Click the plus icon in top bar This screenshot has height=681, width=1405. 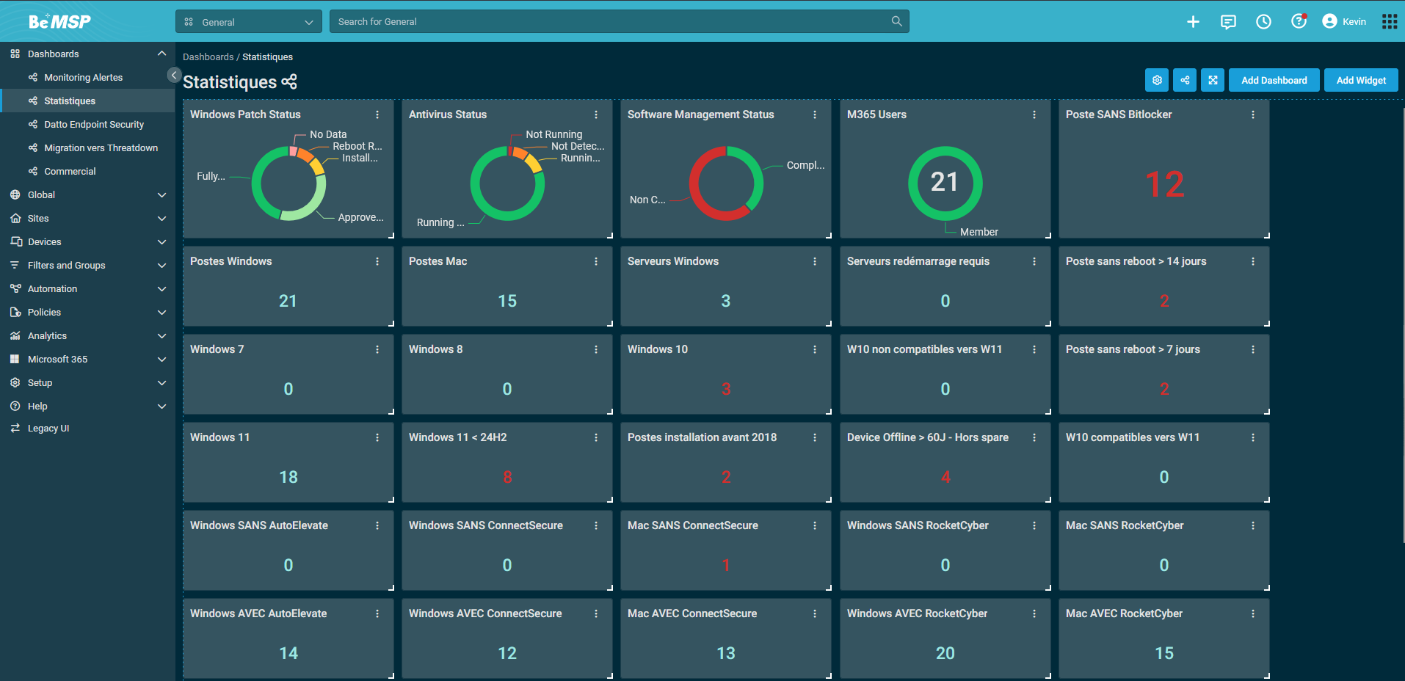pos(1193,22)
